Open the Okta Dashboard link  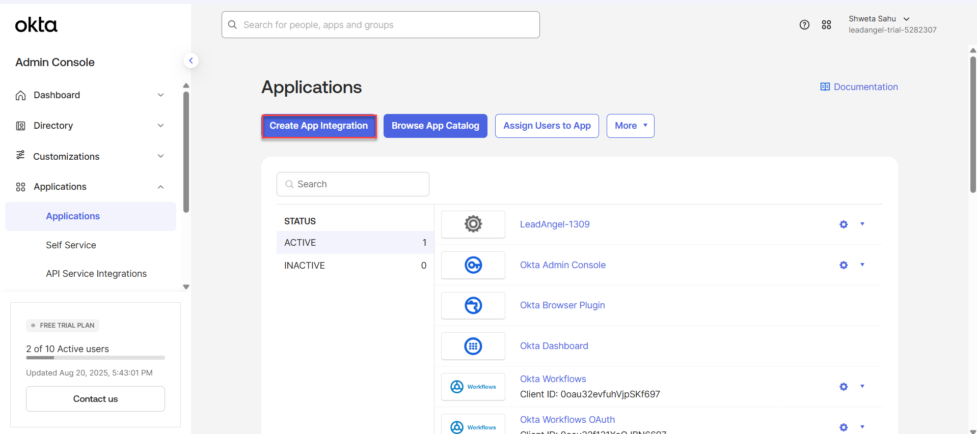tap(554, 346)
